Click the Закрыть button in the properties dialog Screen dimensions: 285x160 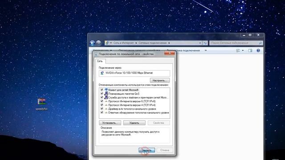pyautogui.click(x=147, y=150)
